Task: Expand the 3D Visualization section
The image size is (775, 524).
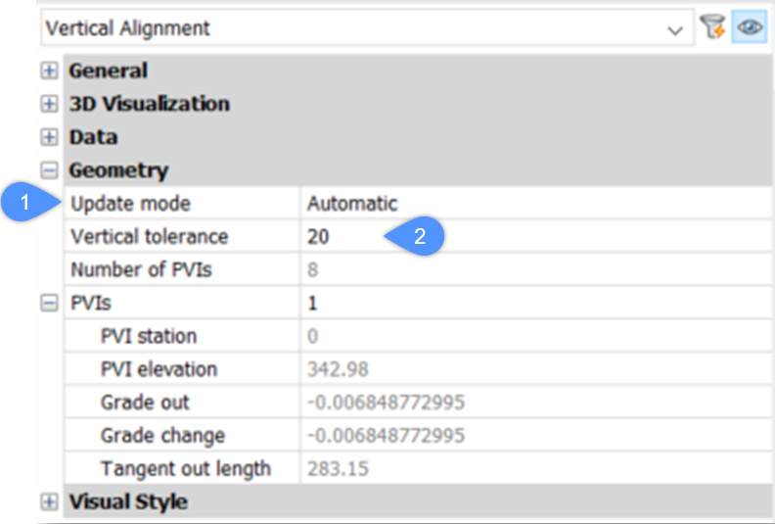Action: click(x=49, y=104)
